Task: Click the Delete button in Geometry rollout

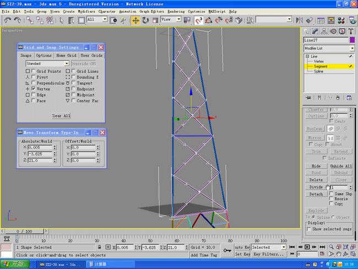Action: coord(316,180)
